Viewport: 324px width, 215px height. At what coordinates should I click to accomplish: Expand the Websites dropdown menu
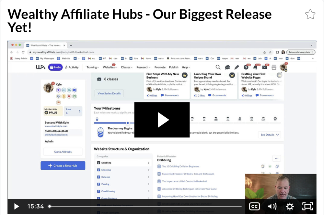pyautogui.click(x=110, y=67)
